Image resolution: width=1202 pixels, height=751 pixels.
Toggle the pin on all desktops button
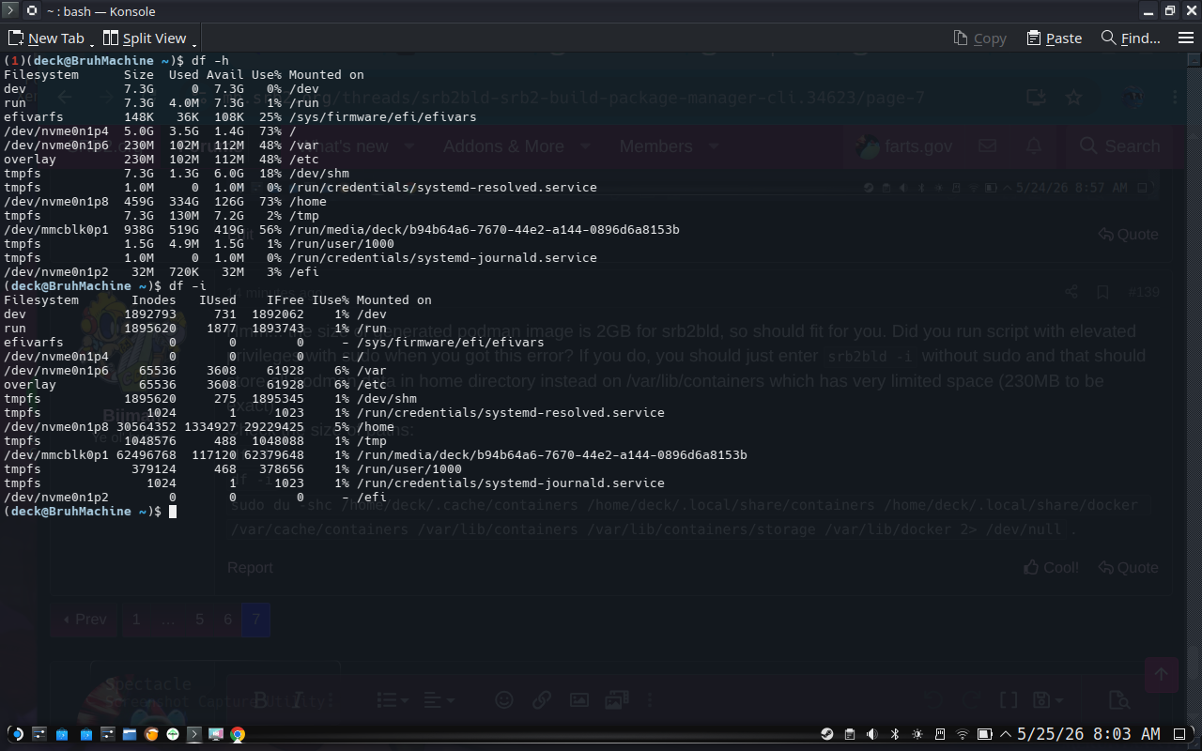point(32,11)
